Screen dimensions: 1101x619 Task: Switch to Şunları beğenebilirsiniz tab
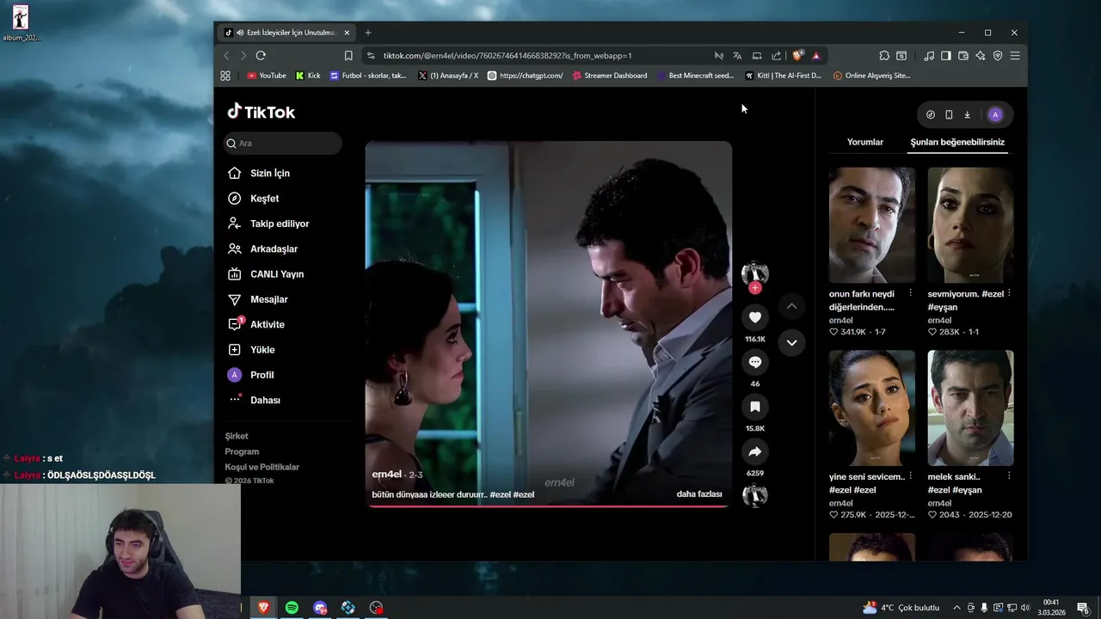tap(957, 142)
